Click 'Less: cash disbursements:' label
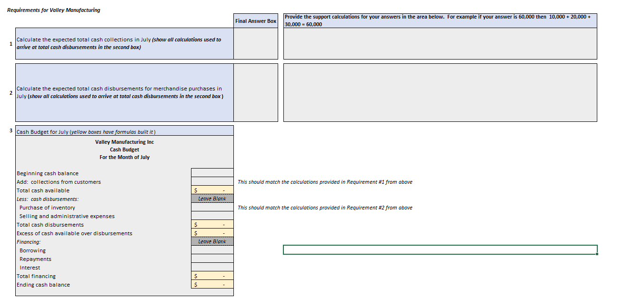This screenshot has width=633, height=299. pos(48,199)
